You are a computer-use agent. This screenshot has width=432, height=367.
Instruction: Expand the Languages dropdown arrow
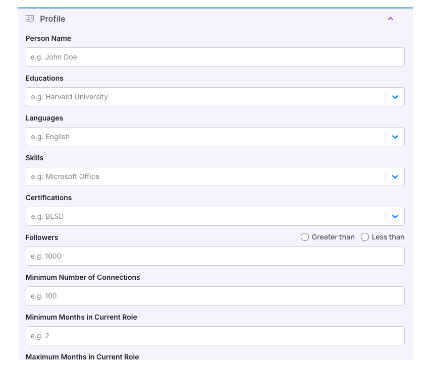click(395, 137)
